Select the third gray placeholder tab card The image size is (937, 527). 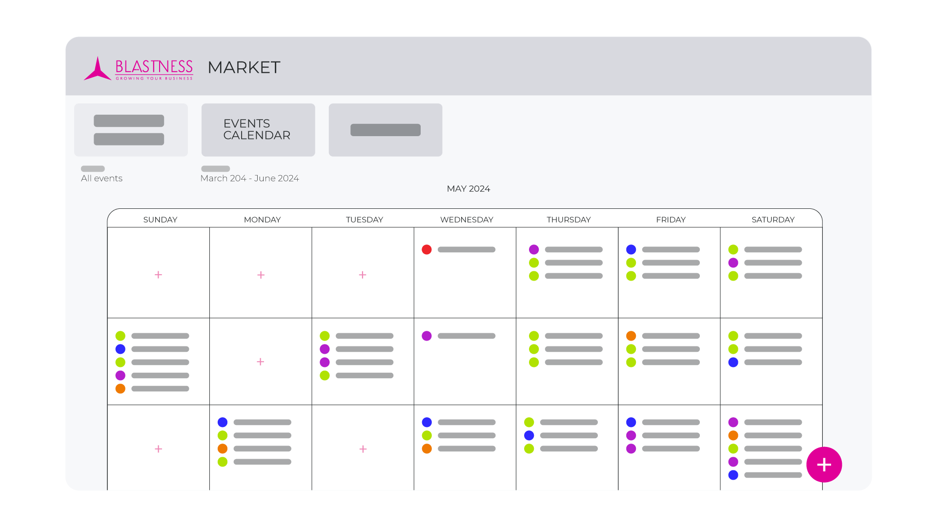tap(386, 130)
